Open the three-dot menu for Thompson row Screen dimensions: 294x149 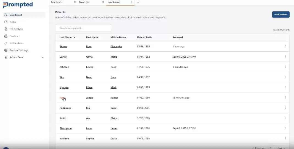pos(285,128)
